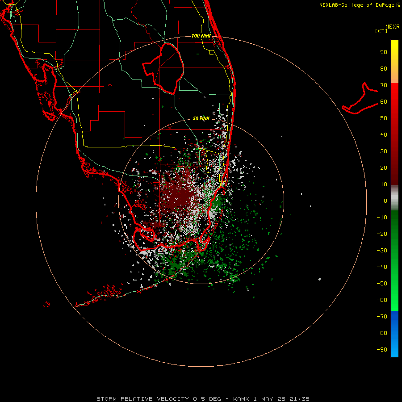Click the -50 value on the velocity scale
The image size is (402, 402).
point(382,284)
